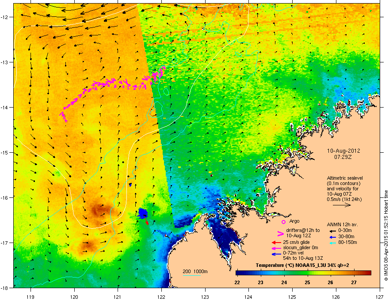Click the time label 07:29Z
This screenshot has height=301, width=389.
coord(343,157)
